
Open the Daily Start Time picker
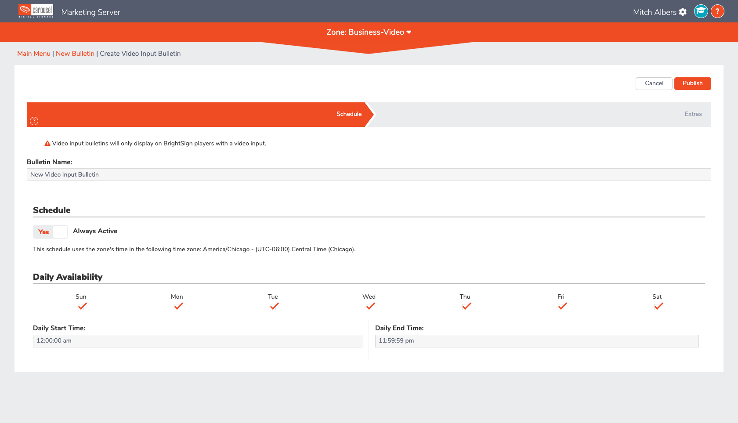click(197, 341)
